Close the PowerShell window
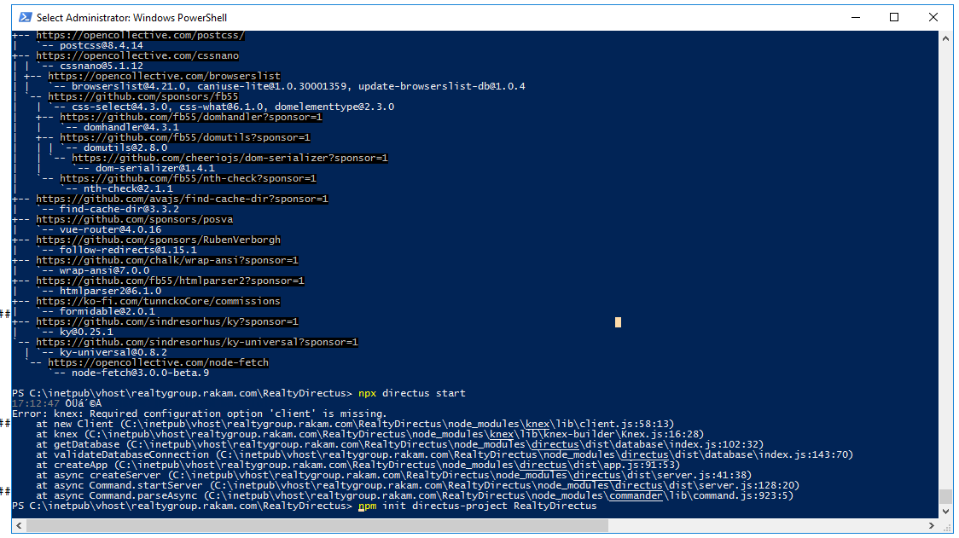Image resolution: width=959 pixels, height=538 pixels. tap(933, 17)
